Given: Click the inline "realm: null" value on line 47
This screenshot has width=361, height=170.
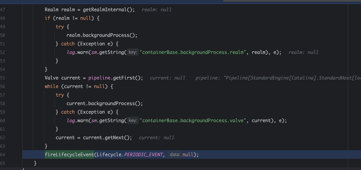Looking at the screenshot, I should 157,10.
